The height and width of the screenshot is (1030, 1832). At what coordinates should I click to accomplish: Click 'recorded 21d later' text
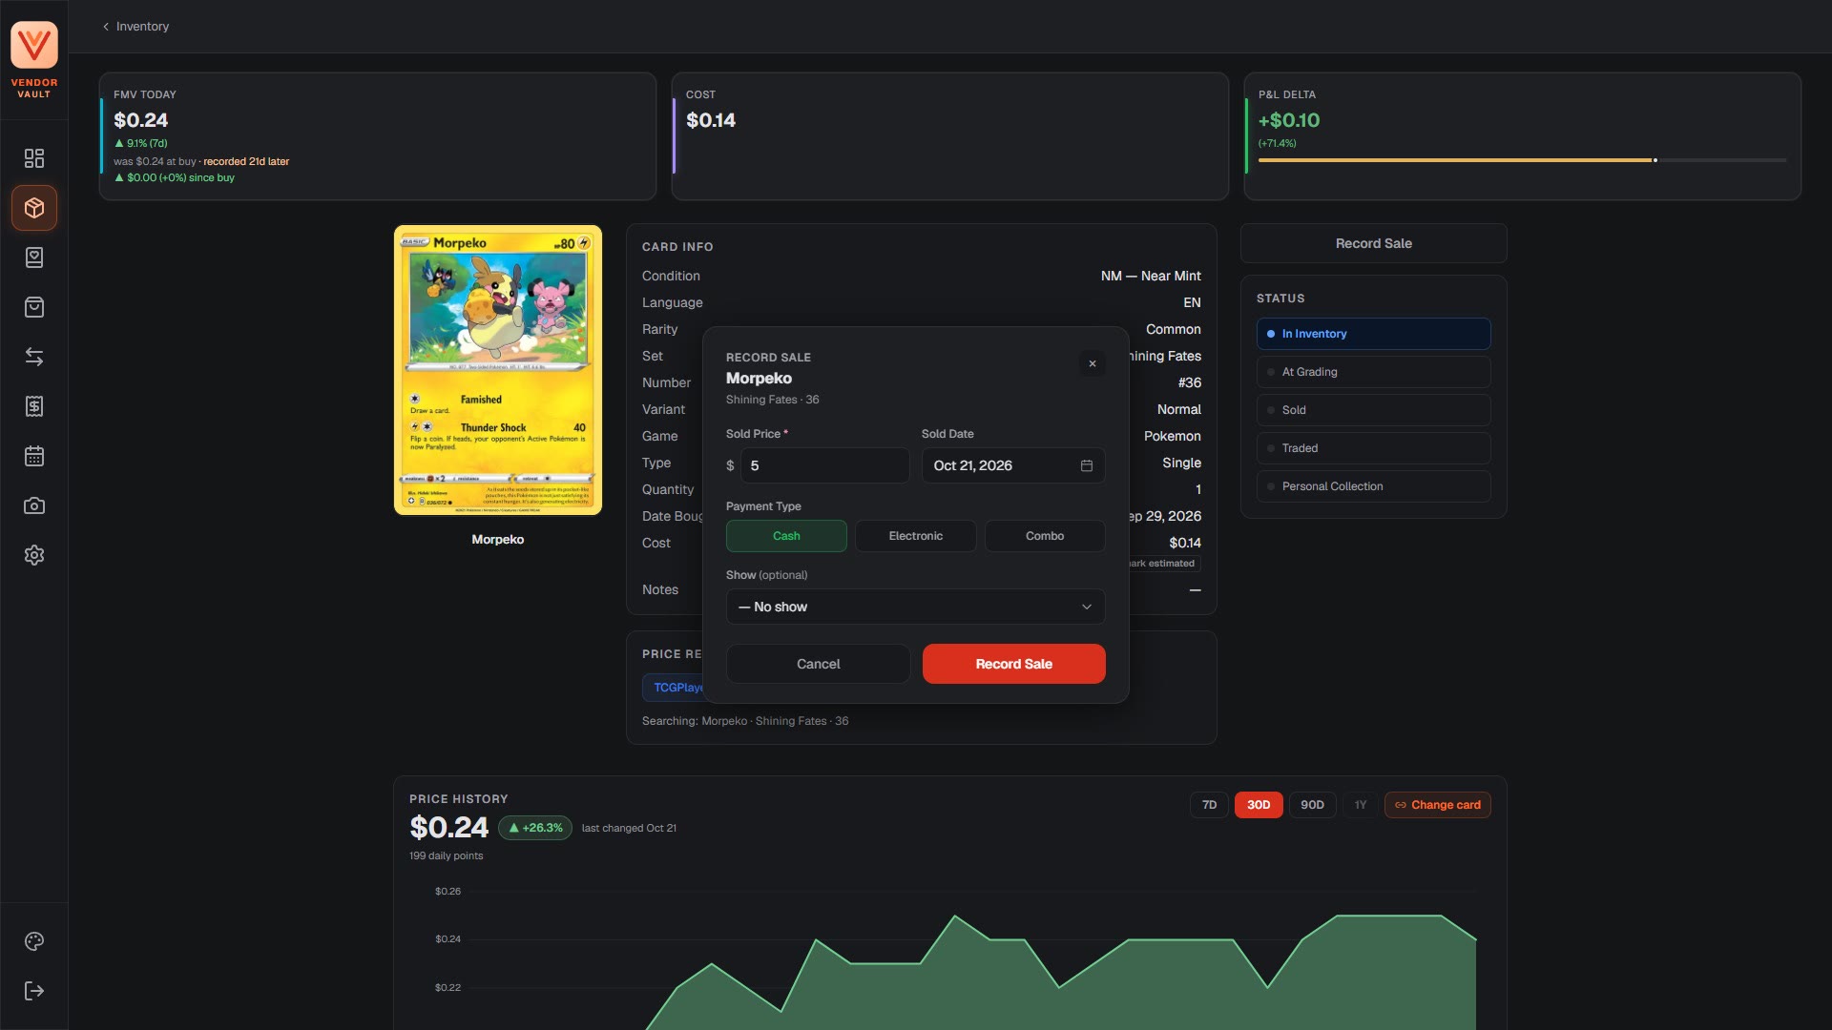click(246, 161)
